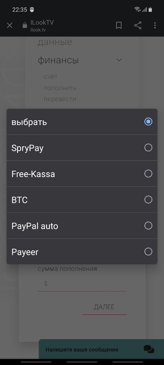
Task: Open the счёт menu item
Action: [x=51, y=77]
